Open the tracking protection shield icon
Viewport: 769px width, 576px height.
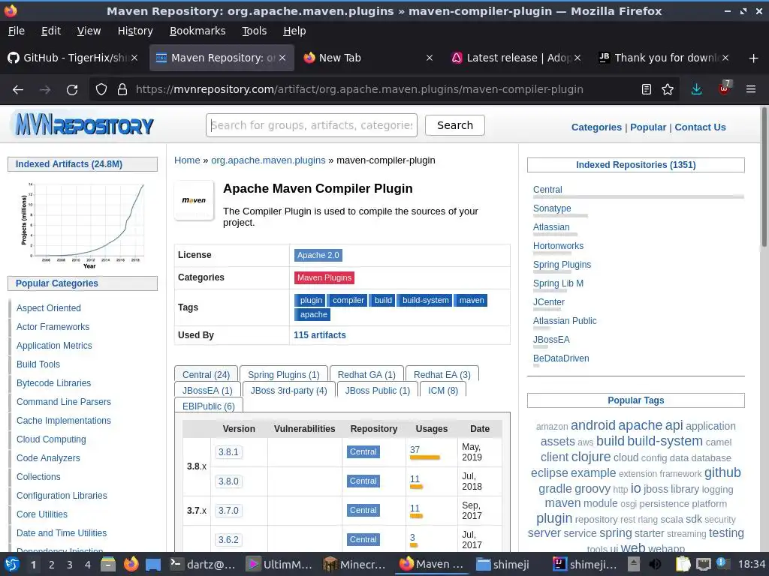pyautogui.click(x=101, y=90)
